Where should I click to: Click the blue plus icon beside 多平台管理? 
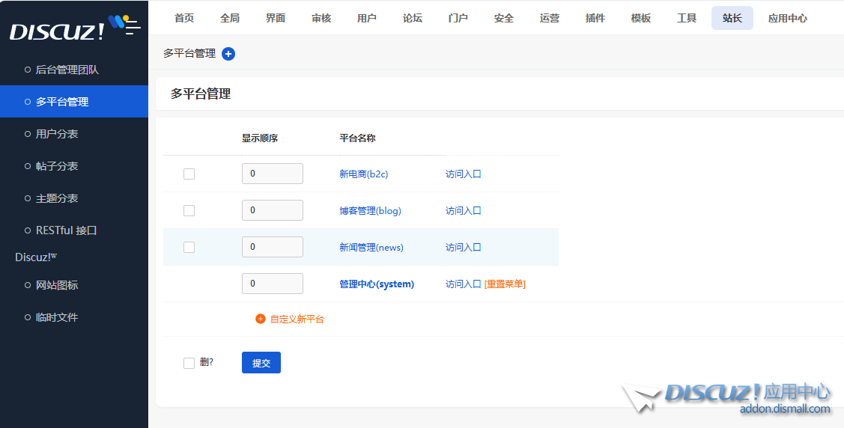[x=228, y=54]
